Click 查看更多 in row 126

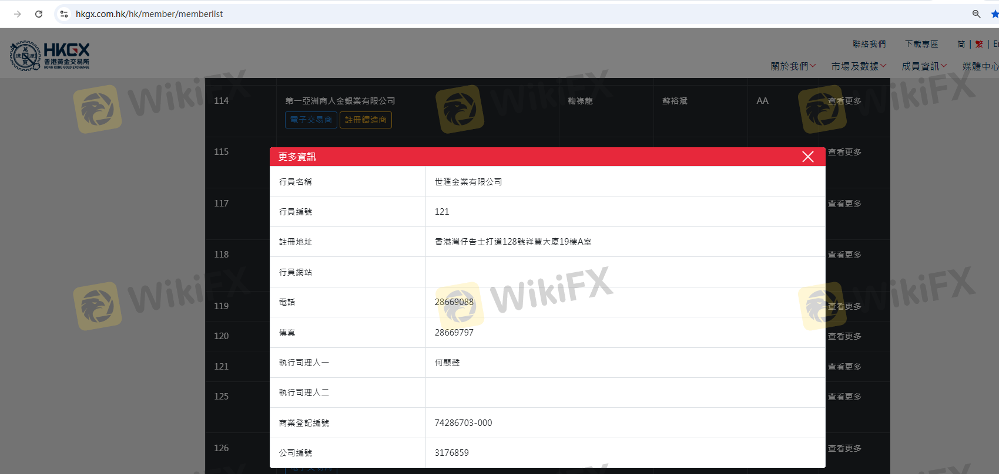(844, 448)
